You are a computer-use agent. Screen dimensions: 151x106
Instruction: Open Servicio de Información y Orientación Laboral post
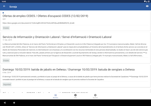coord(57,37)
